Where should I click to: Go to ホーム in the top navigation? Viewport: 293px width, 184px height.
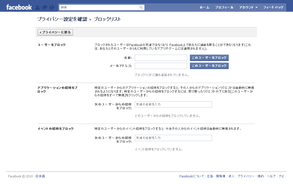pos(204,7)
